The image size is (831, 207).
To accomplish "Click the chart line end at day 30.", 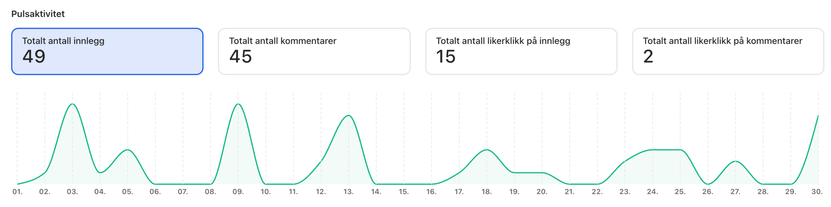I will (x=818, y=116).
